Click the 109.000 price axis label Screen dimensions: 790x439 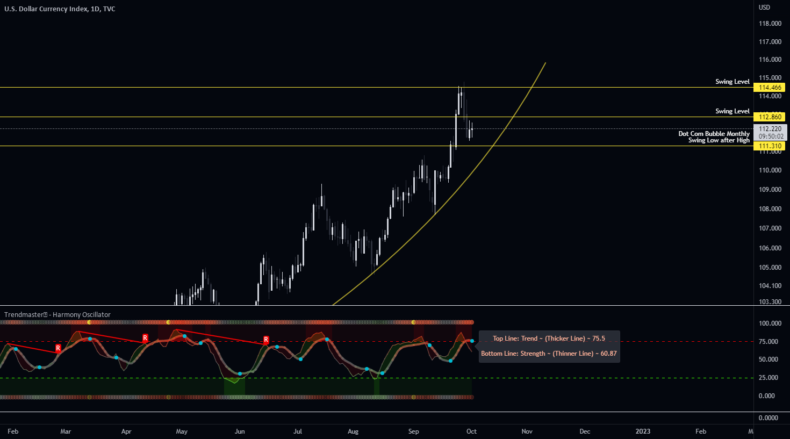[x=770, y=190]
